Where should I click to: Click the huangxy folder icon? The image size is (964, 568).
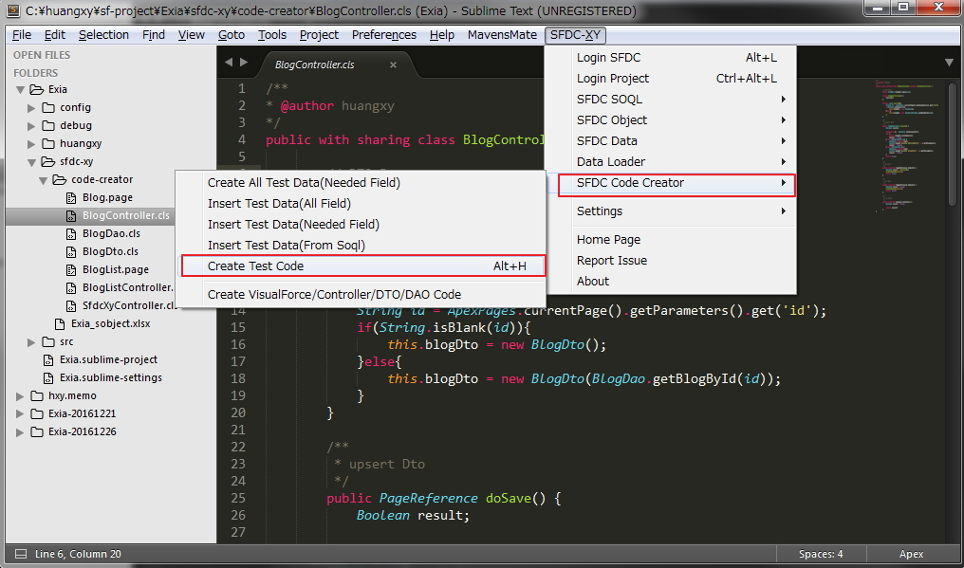[x=48, y=144]
